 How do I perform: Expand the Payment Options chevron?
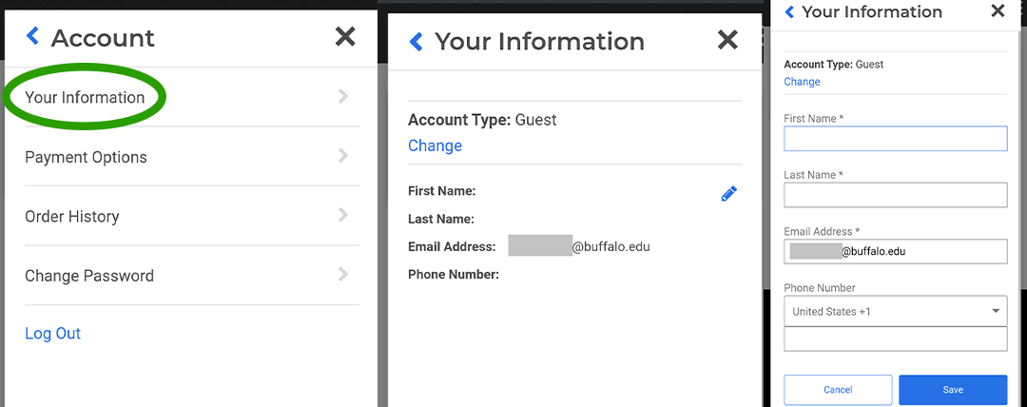tap(343, 156)
